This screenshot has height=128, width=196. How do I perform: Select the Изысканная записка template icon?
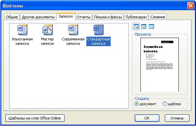click(22, 30)
